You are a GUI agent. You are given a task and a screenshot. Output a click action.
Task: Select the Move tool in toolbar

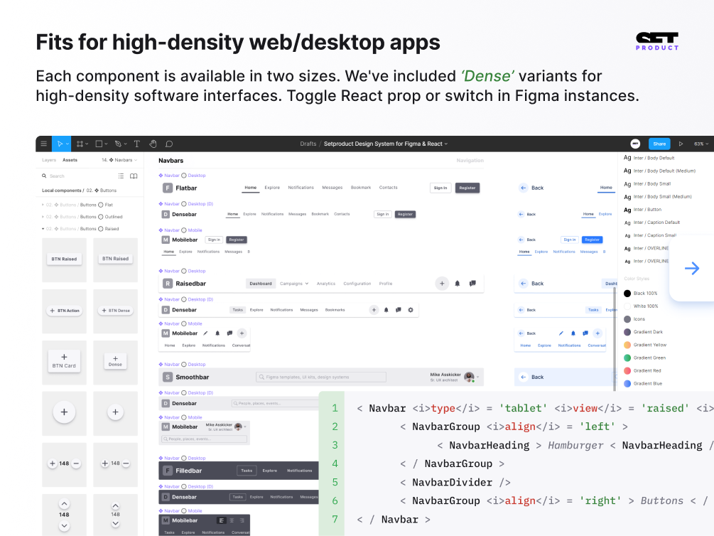(x=59, y=144)
